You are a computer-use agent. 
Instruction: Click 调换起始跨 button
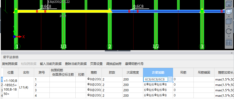[114, 64]
